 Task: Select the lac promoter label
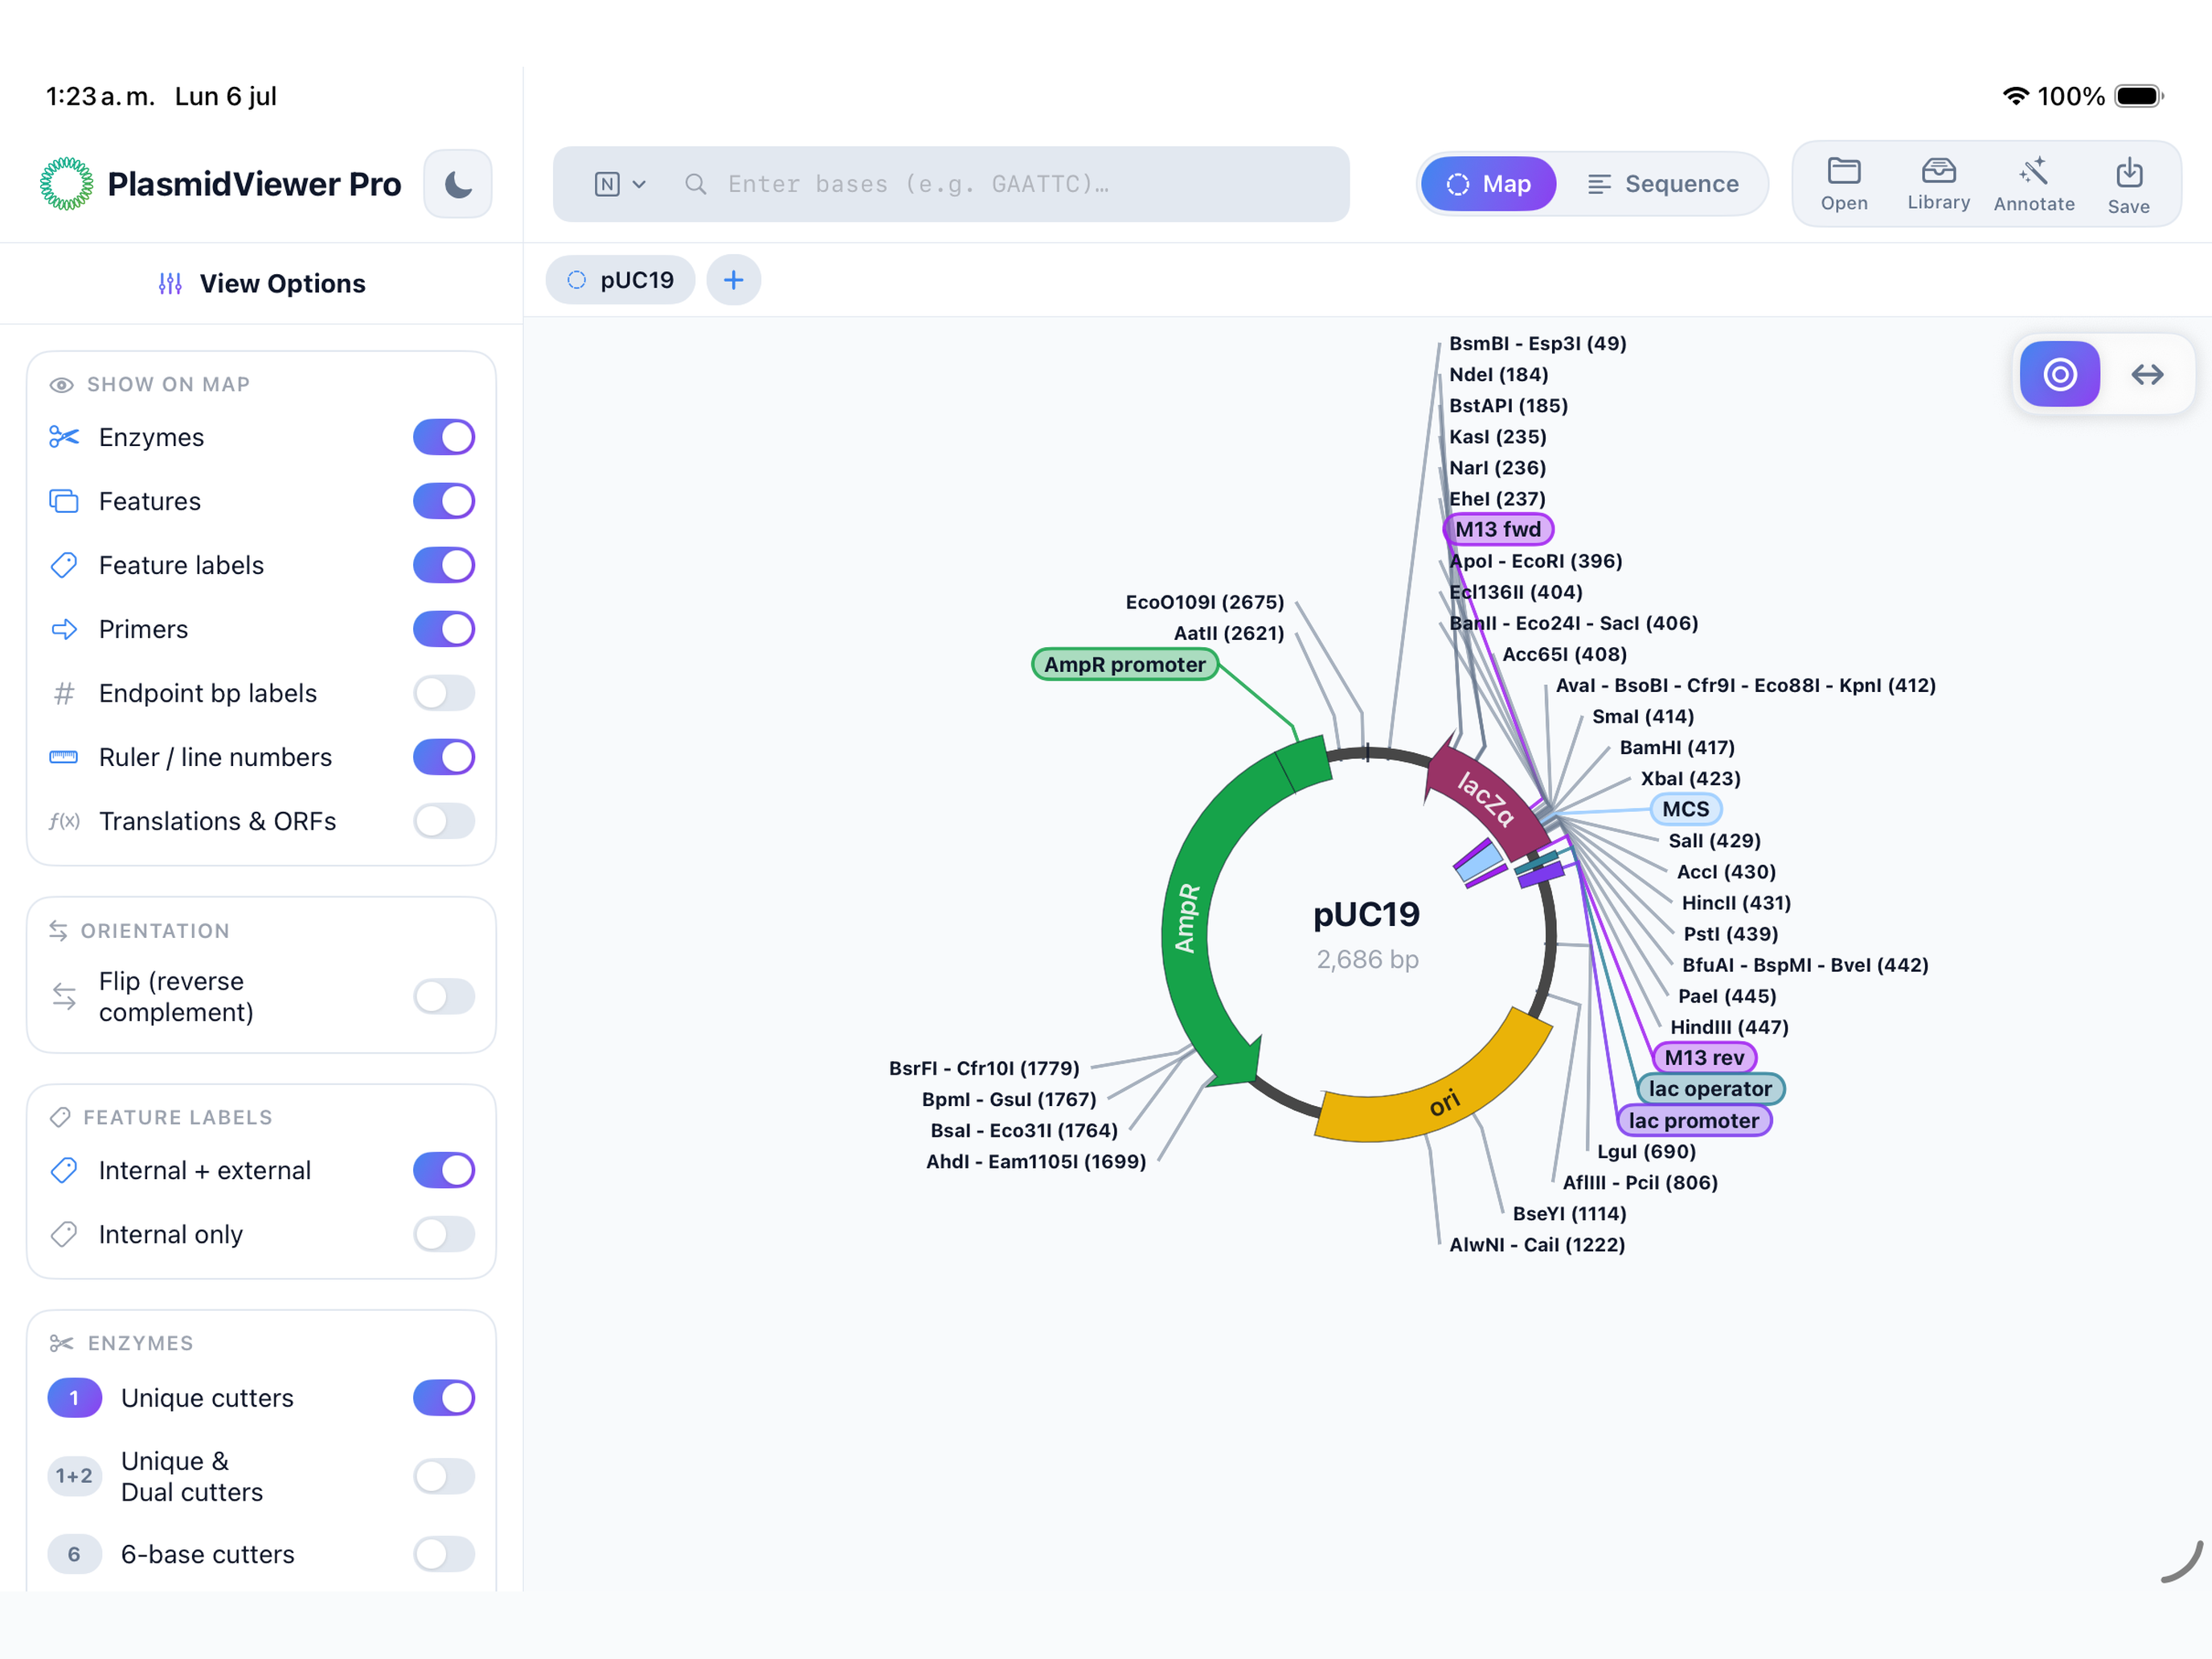pos(1694,1121)
